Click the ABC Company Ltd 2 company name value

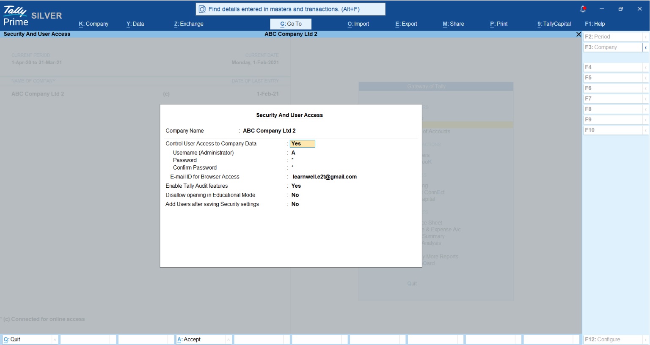coord(269,131)
